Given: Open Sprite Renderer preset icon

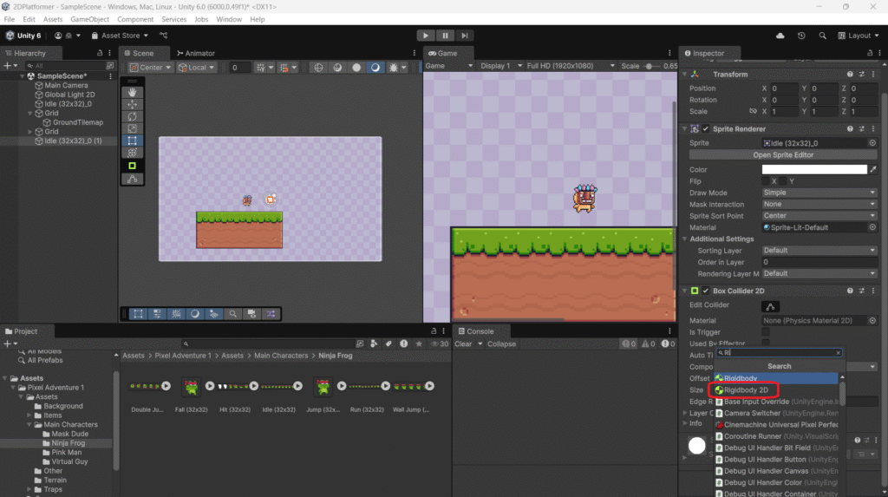Looking at the screenshot, I should [861, 128].
